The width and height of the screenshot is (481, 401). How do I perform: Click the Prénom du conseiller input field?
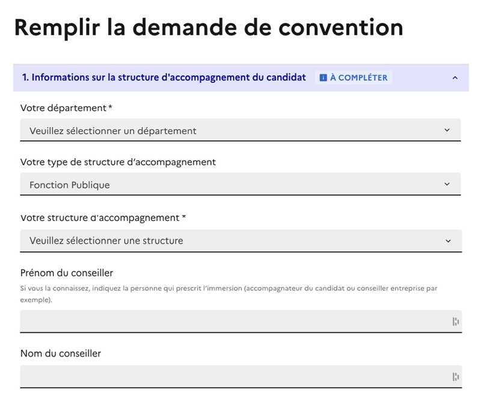[240, 321]
